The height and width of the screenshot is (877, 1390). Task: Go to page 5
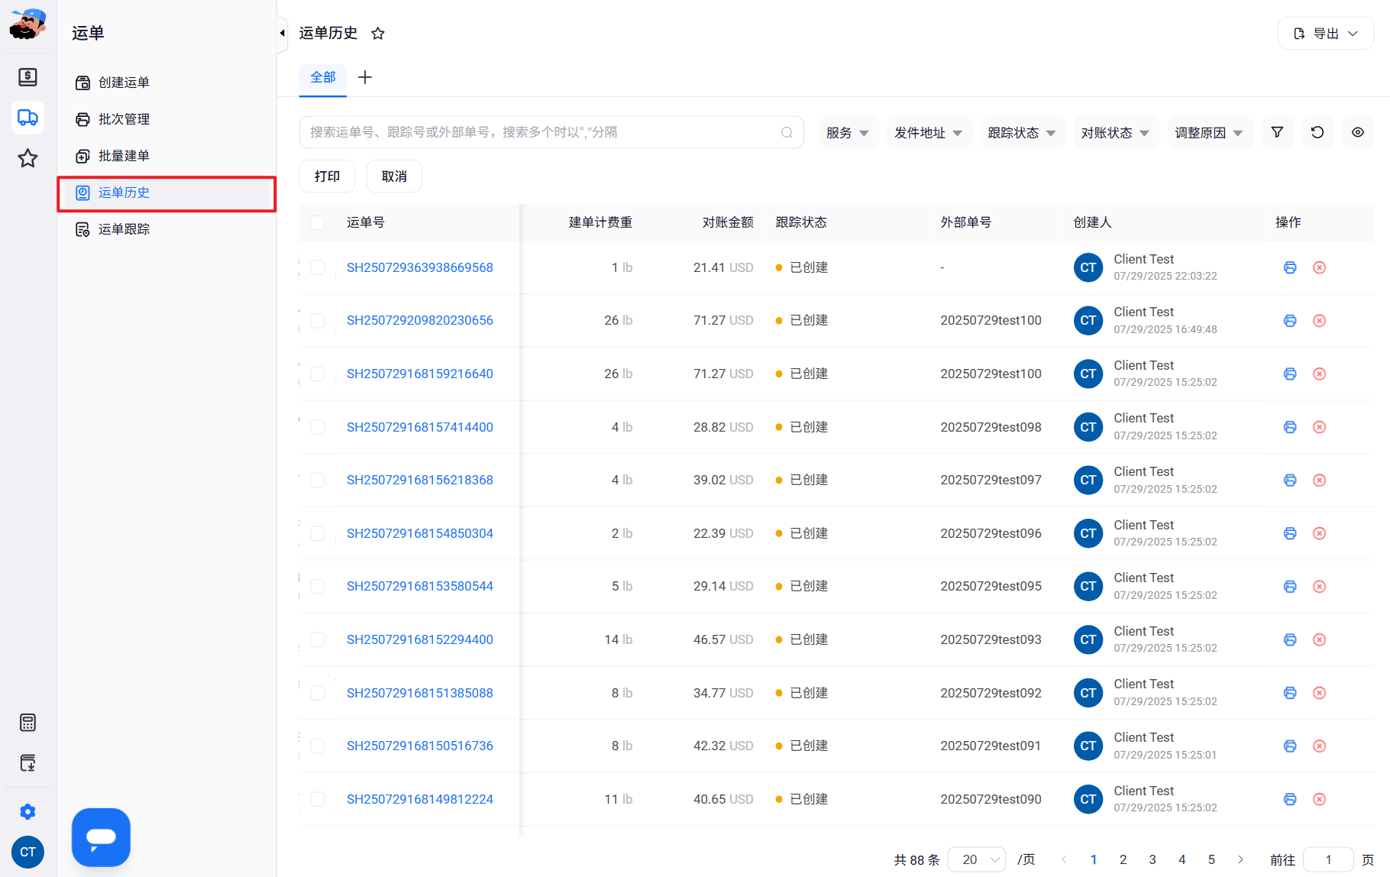[x=1211, y=859]
